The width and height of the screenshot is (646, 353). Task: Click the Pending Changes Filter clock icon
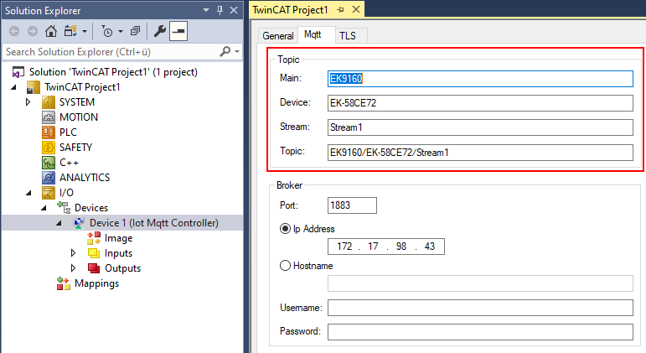coord(106,31)
